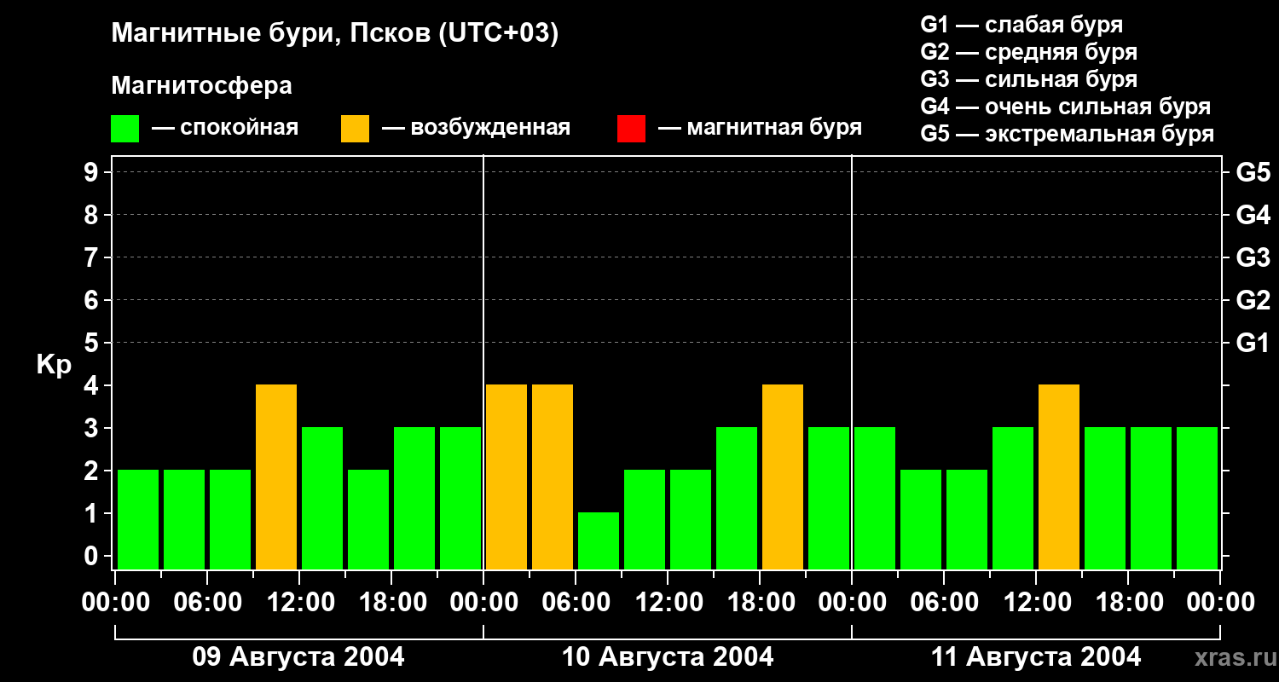1279x682 pixels.
Task: Select the second orange bar of 10 August
Action: click(553, 477)
